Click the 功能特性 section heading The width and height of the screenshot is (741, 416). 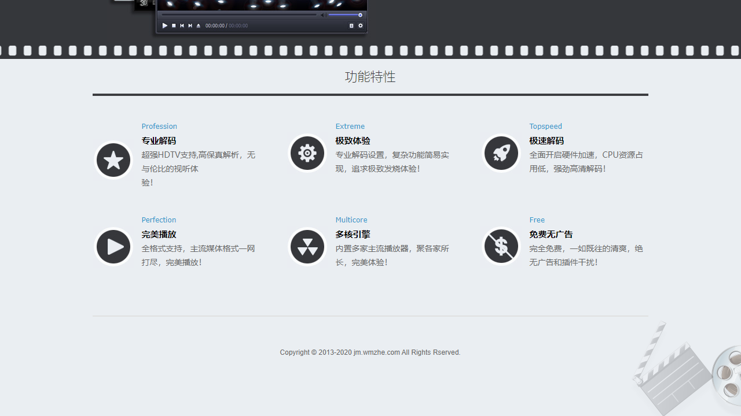pos(370,77)
